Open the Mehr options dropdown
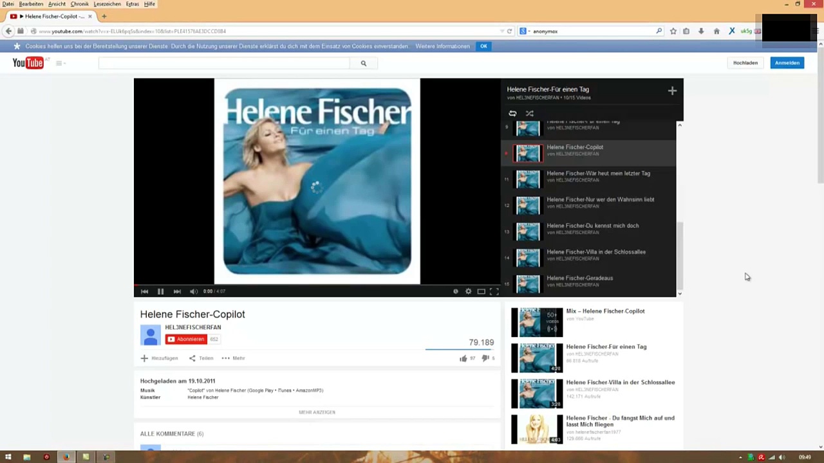The height and width of the screenshot is (463, 824). pyautogui.click(x=233, y=358)
